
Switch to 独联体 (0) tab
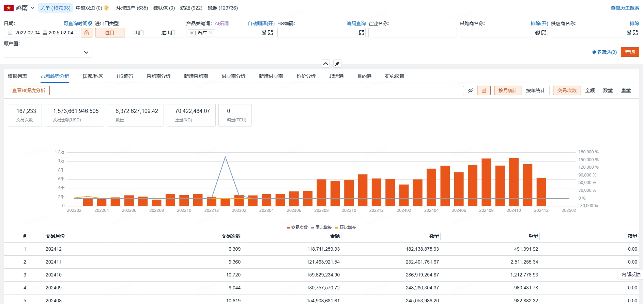(x=164, y=8)
